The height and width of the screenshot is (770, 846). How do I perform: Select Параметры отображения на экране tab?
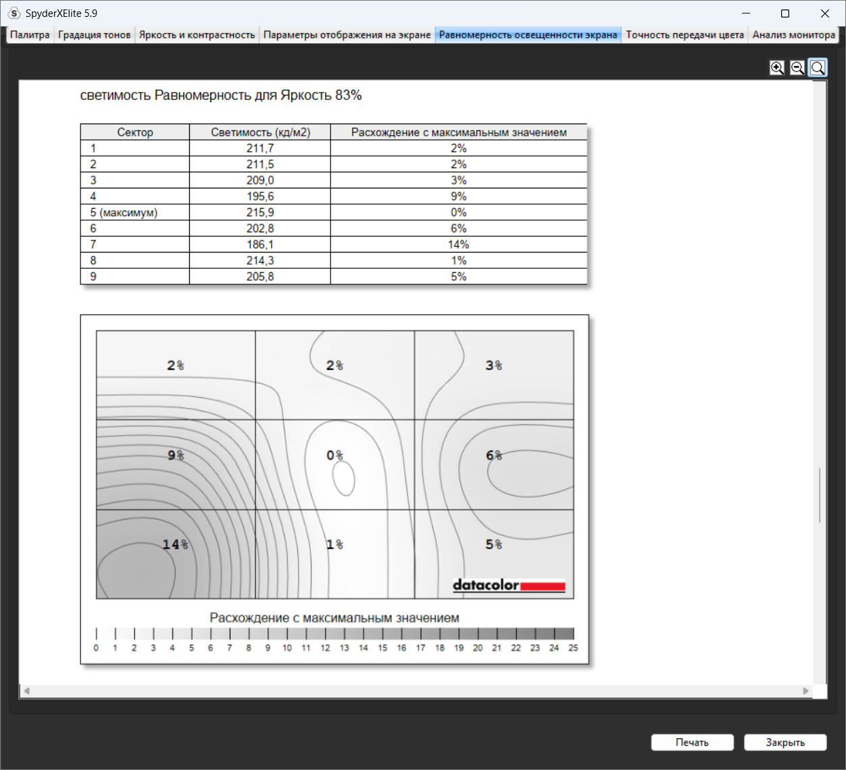click(x=347, y=35)
